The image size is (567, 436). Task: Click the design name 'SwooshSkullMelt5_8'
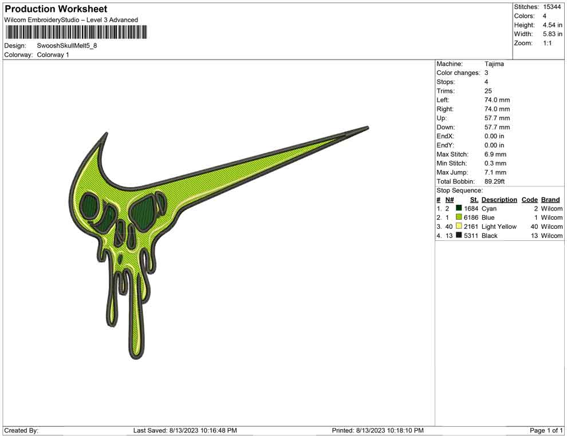point(67,46)
